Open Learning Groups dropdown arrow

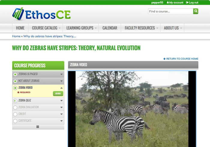click(x=96, y=28)
